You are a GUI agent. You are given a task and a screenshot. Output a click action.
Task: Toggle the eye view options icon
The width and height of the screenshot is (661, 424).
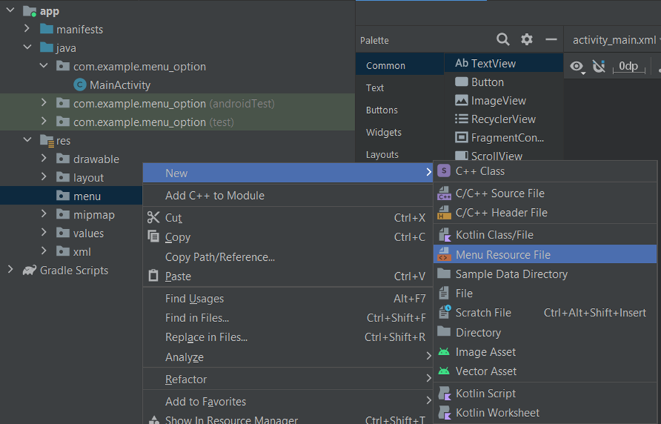(577, 66)
